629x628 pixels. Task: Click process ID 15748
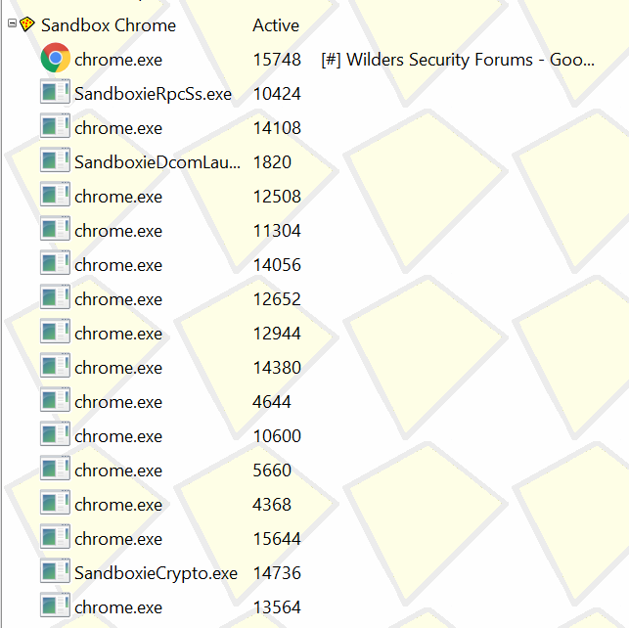click(x=277, y=60)
